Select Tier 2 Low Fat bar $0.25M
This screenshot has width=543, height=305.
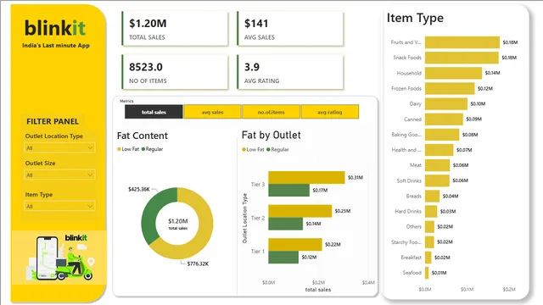pyautogui.click(x=299, y=211)
